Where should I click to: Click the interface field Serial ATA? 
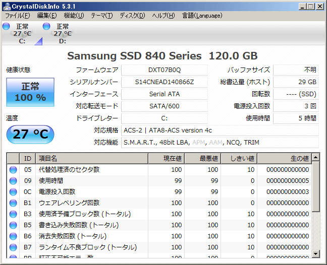coord(165,94)
